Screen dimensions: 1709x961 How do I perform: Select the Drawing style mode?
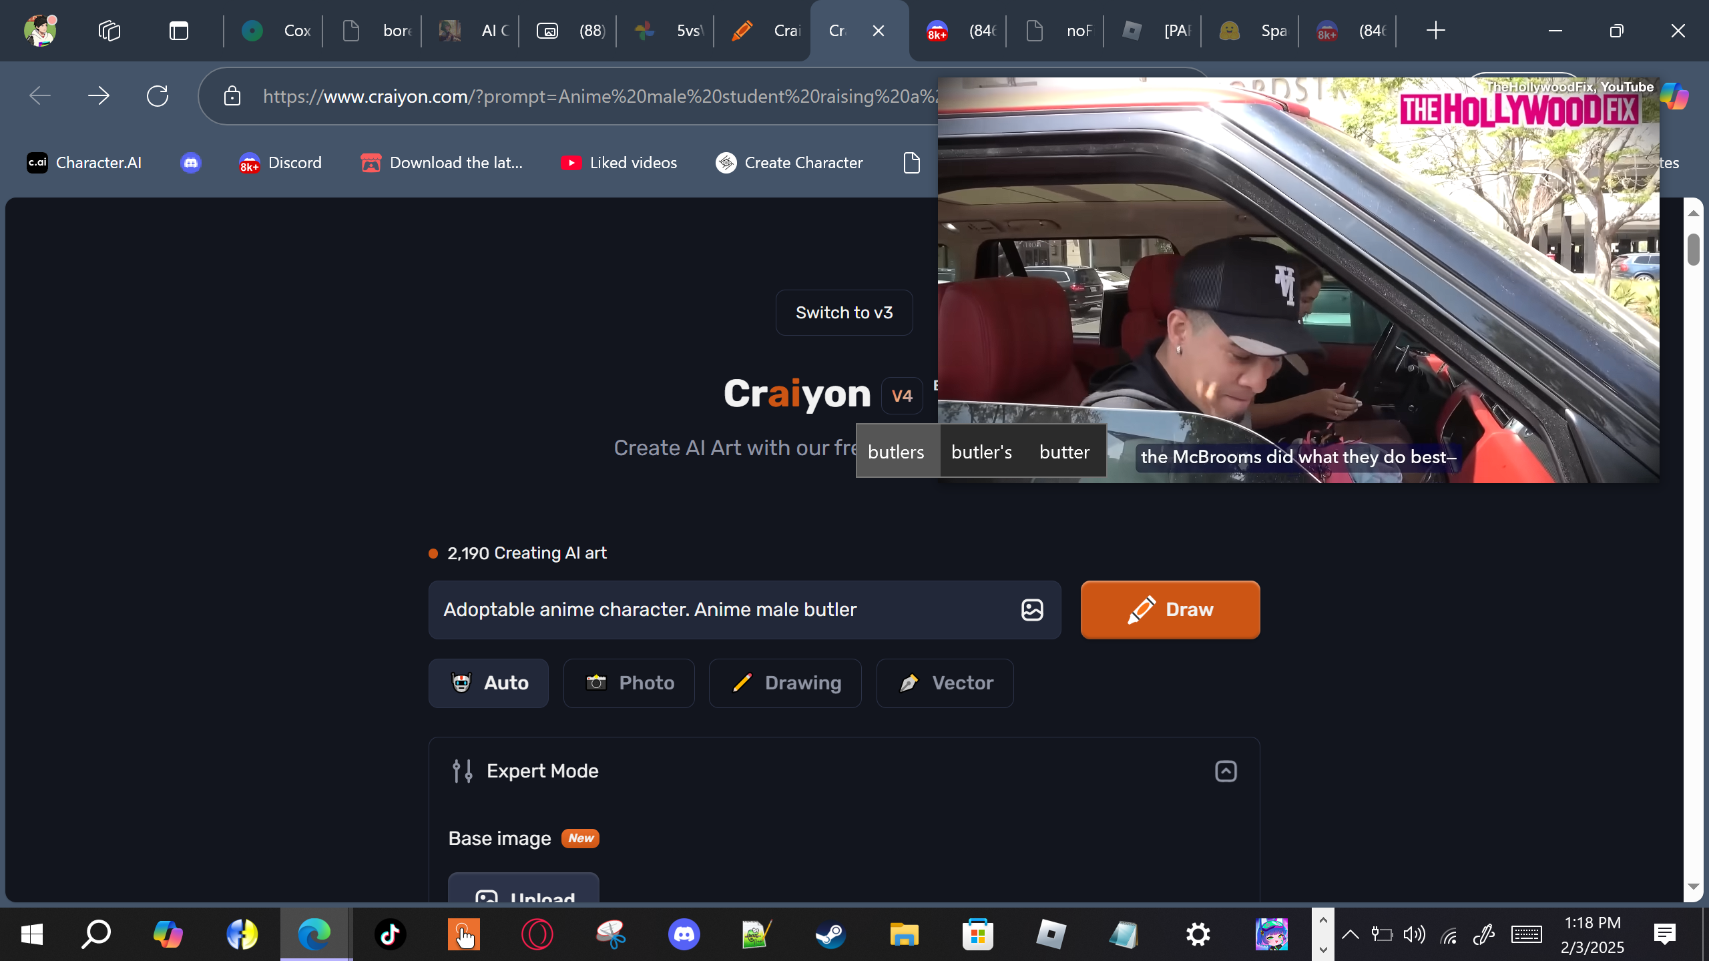click(x=785, y=683)
